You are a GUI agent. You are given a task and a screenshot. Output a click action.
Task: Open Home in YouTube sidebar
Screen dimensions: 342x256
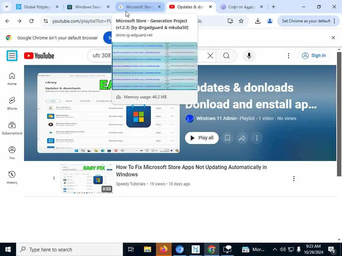(12, 79)
